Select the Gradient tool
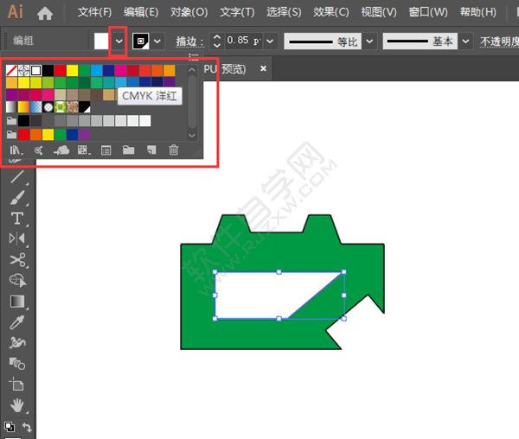 click(17, 302)
